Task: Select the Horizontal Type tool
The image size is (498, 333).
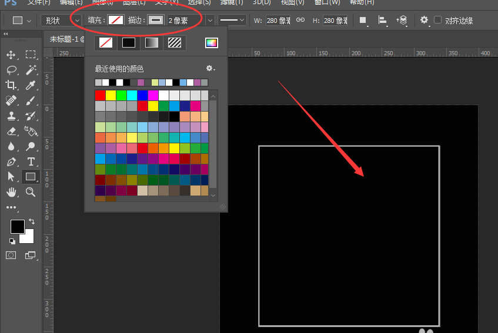Action: (31, 162)
